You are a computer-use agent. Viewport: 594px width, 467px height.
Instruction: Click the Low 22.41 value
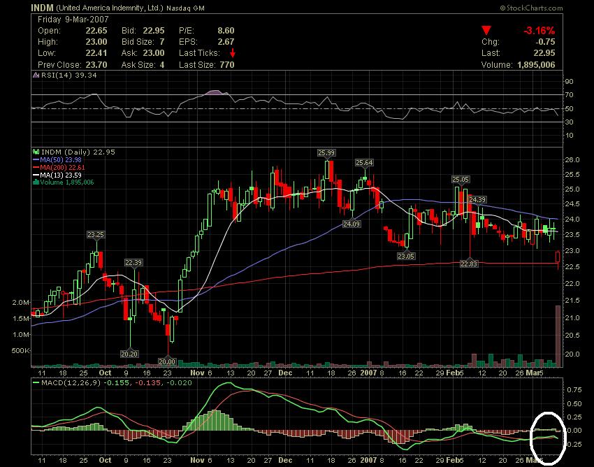coord(96,53)
